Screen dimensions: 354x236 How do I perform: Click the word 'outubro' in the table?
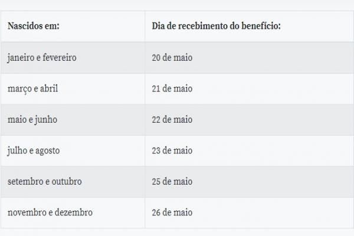[x=67, y=181]
